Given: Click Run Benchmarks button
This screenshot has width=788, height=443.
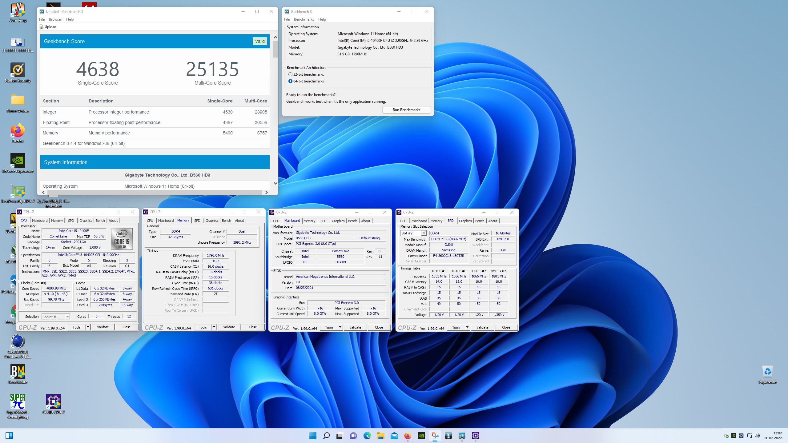Looking at the screenshot, I should point(406,110).
